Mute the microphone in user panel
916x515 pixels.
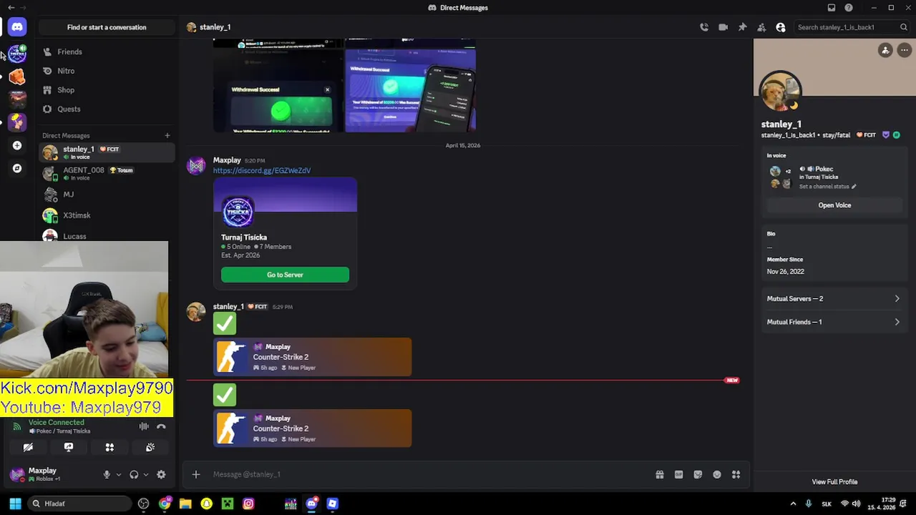point(107,474)
